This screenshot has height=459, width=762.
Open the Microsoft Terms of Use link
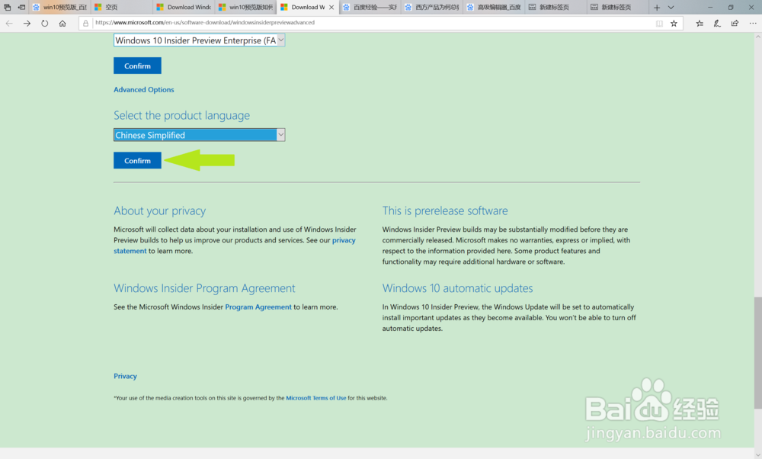[x=316, y=398]
